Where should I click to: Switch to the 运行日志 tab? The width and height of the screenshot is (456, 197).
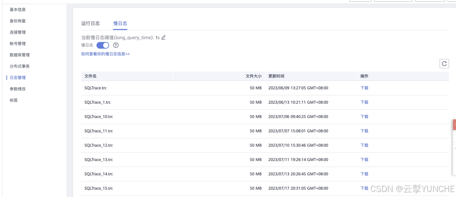(x=90, y=24)
